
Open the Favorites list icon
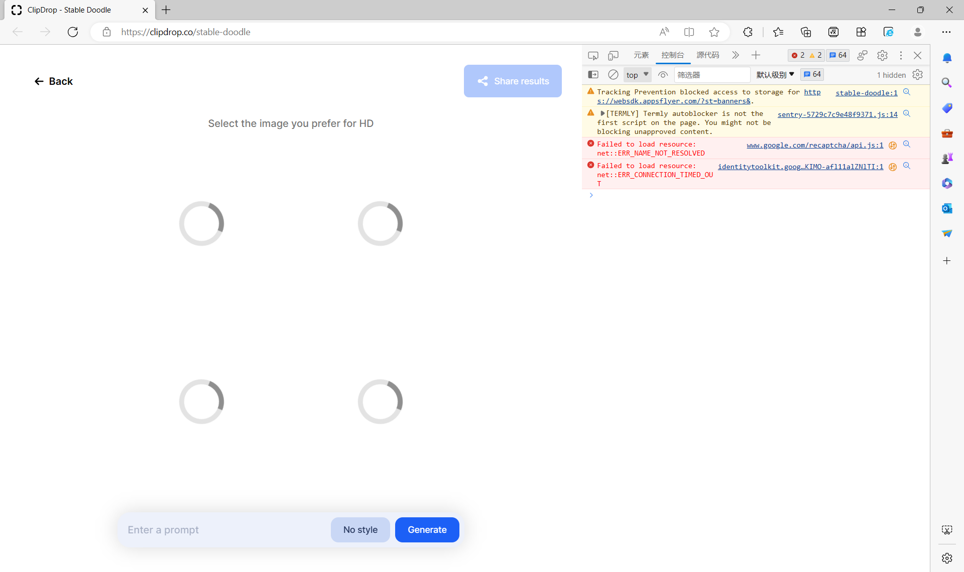point(778,32)
